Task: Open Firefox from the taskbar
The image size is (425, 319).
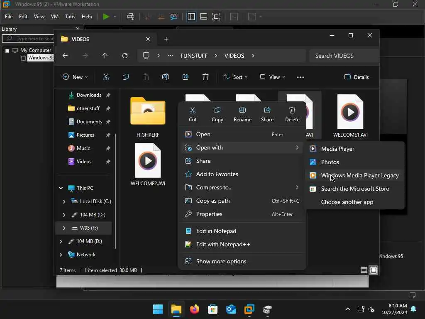Action: pyautogui.click(x=195, y=309)
